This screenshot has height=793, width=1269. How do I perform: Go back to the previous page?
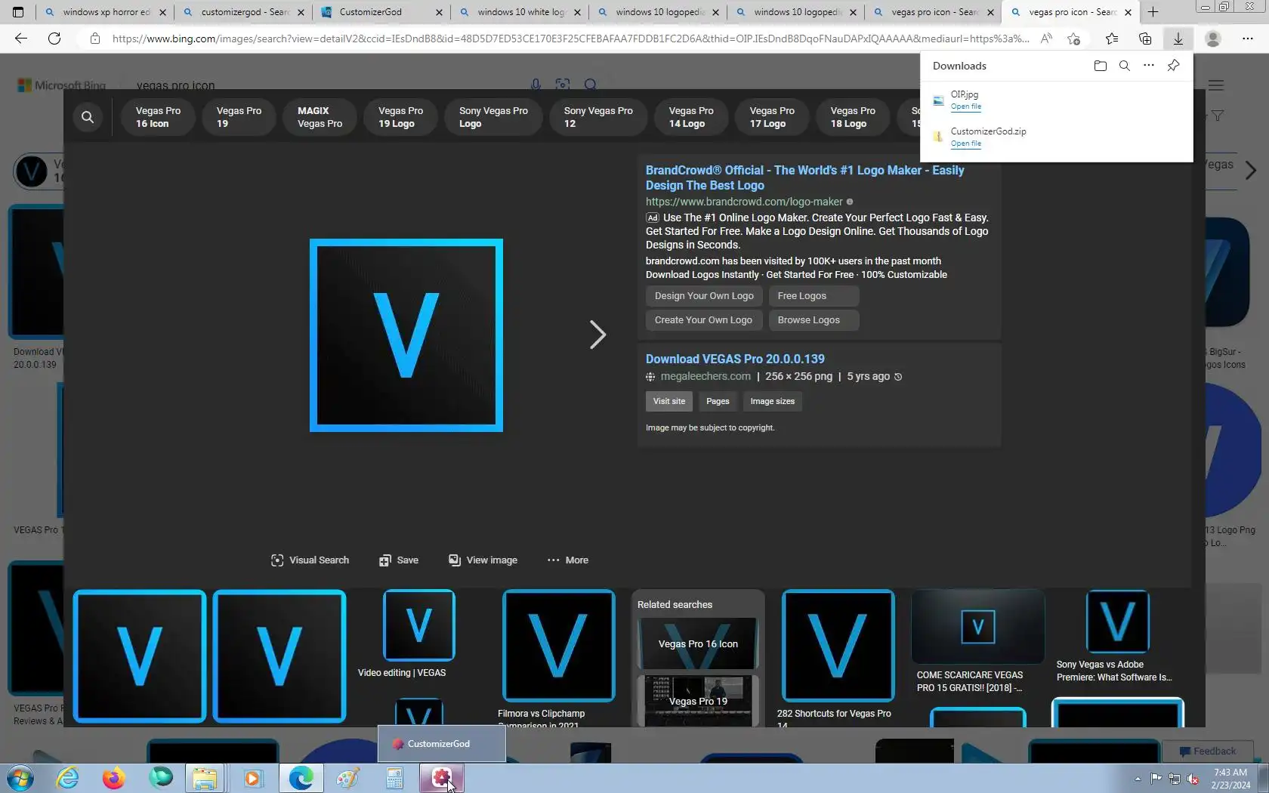pyautogui.click(x=21, y=39)
